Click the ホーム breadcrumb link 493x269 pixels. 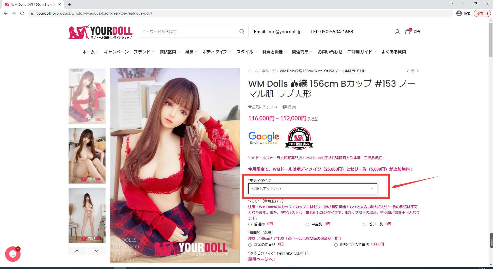pyautogui.click(x=253, y=71)
